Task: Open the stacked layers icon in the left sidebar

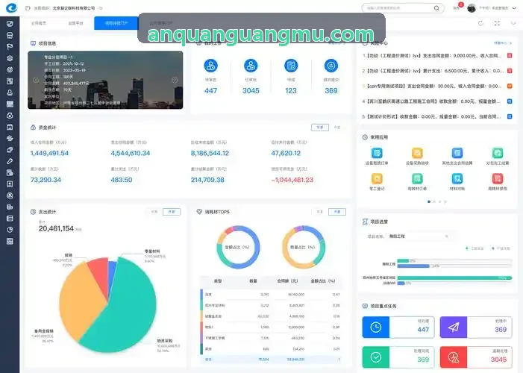Action: coord(10,58)
